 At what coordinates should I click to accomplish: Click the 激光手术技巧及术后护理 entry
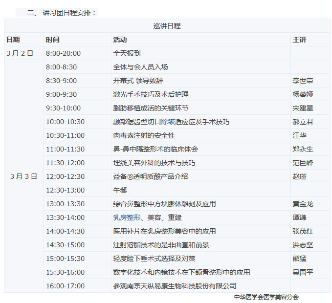[151, 94]
